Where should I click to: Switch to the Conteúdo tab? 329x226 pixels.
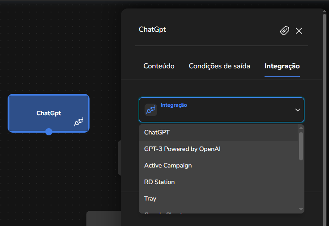159,66
